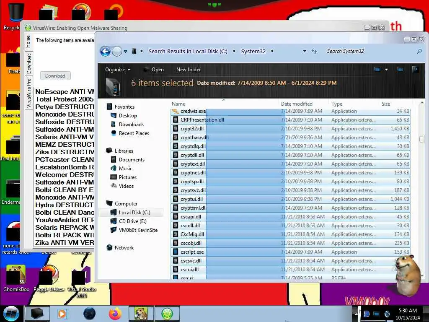429x322 pixels.
Task: Click the Open toolbar button
Action: click(154, 70)
